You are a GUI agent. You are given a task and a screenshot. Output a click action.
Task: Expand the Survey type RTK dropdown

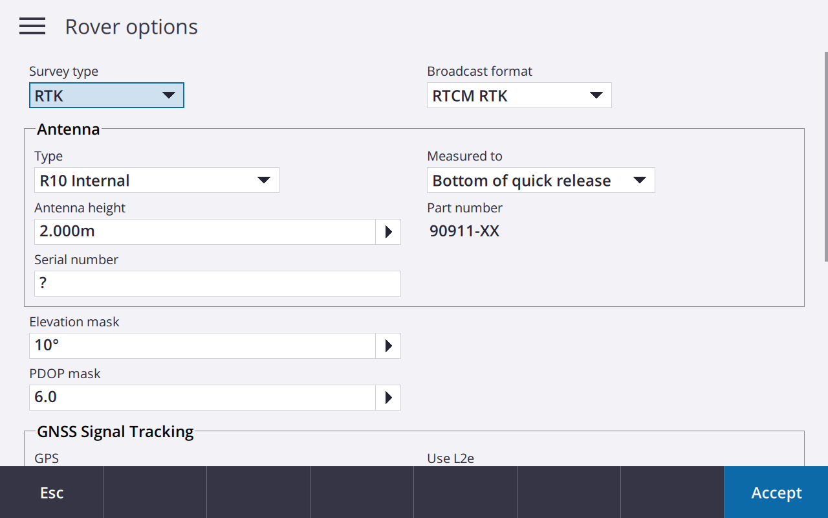click(107, 96)
